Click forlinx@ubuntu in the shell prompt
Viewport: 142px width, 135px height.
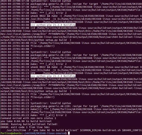(11, 133)
